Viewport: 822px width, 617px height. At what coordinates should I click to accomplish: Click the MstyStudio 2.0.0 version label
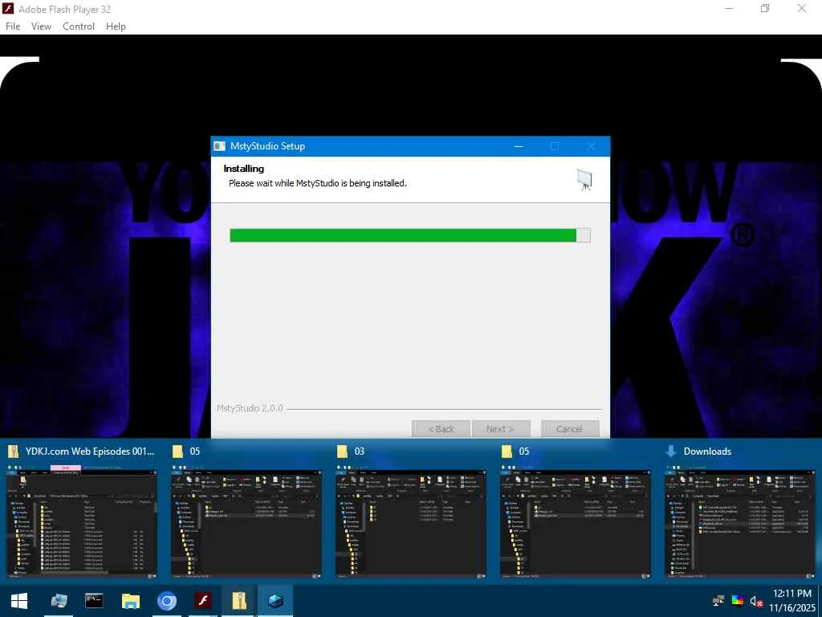point(250,408)
